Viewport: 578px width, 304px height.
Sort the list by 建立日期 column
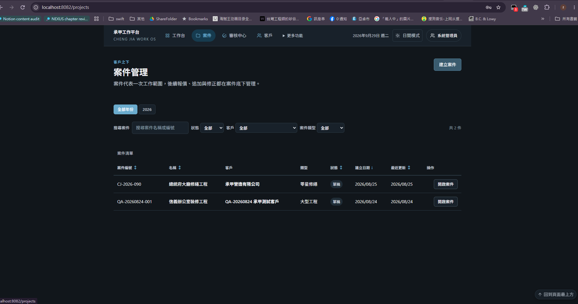pyautogui.click(x=364, y=168)
